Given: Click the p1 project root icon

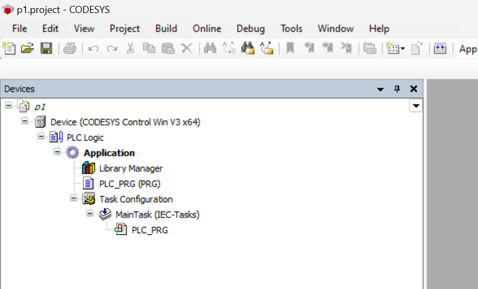Looking at the screenshot, I should (x=24, y=106).
